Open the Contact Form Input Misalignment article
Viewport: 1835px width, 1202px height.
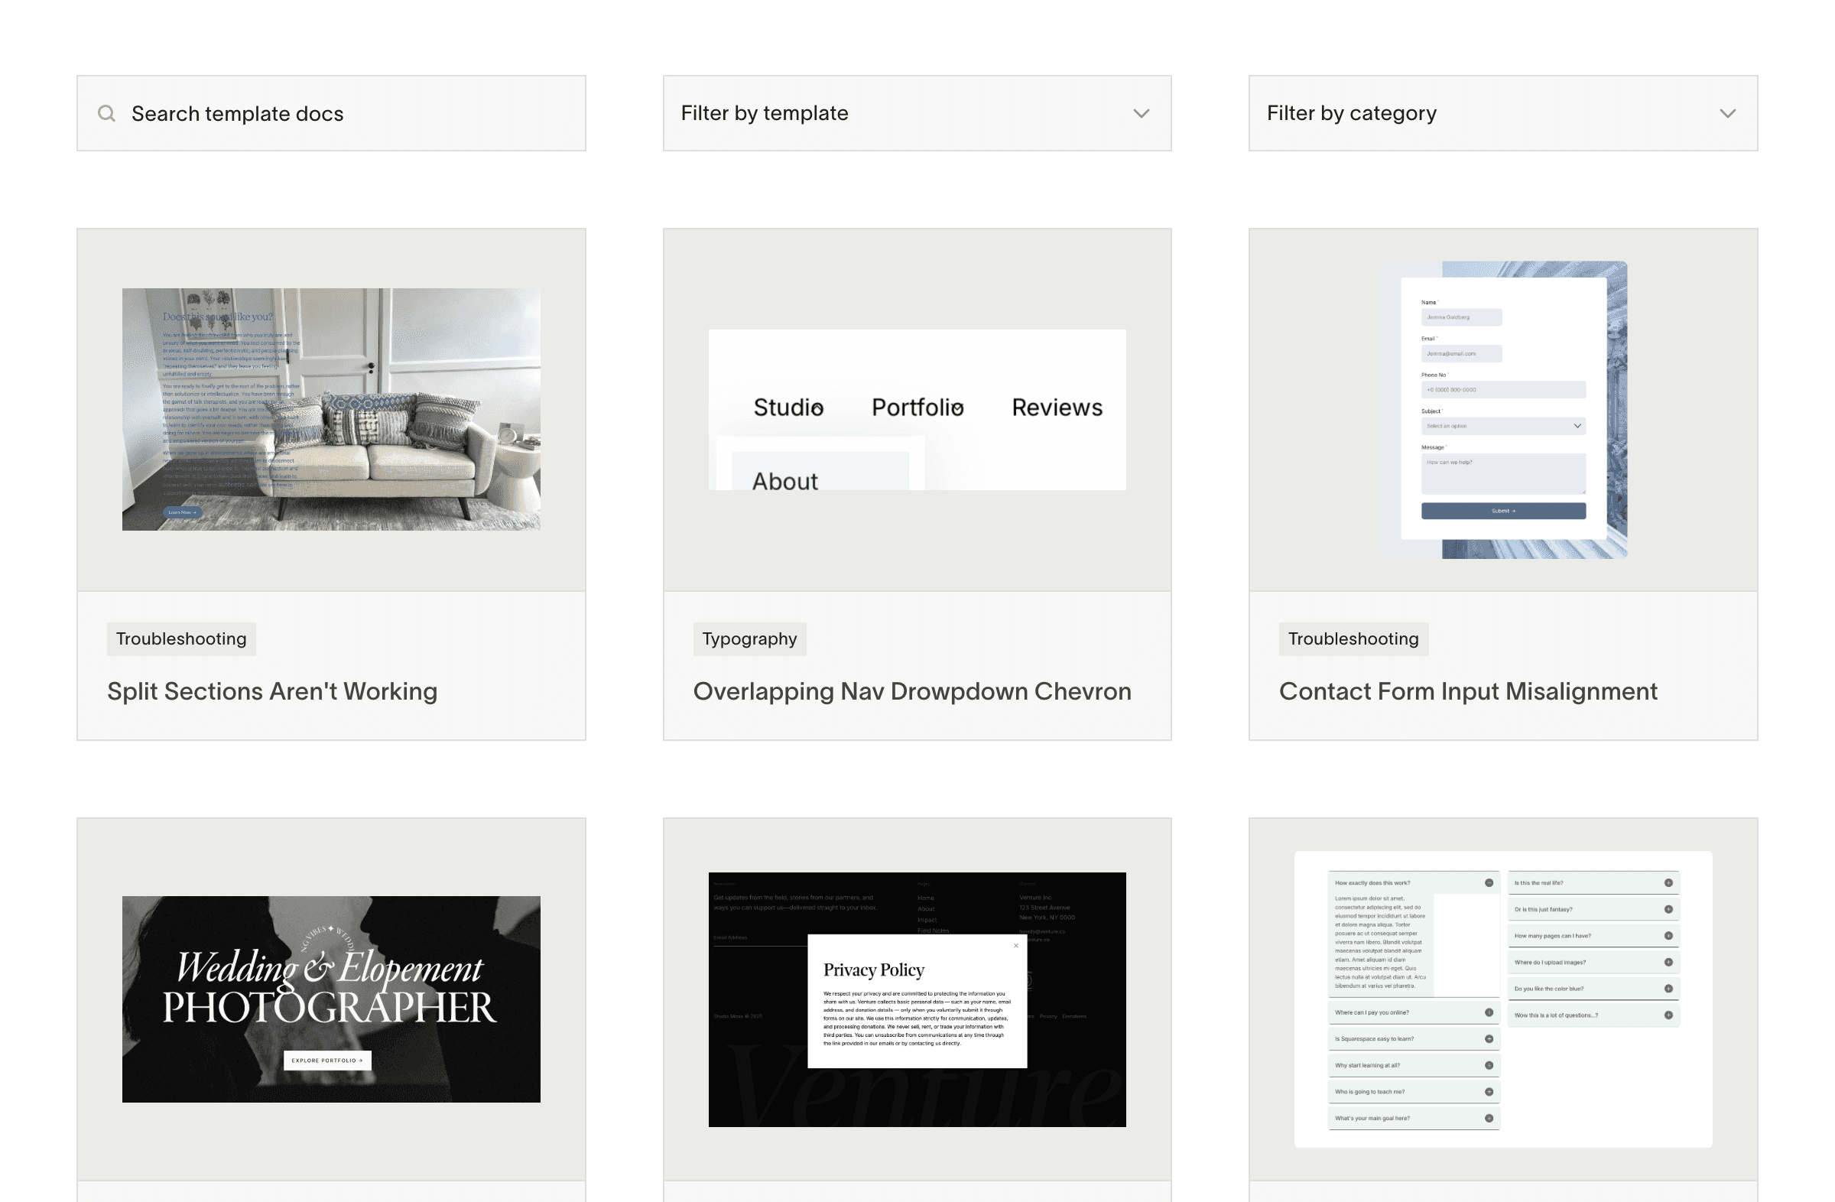[1468, 691]
